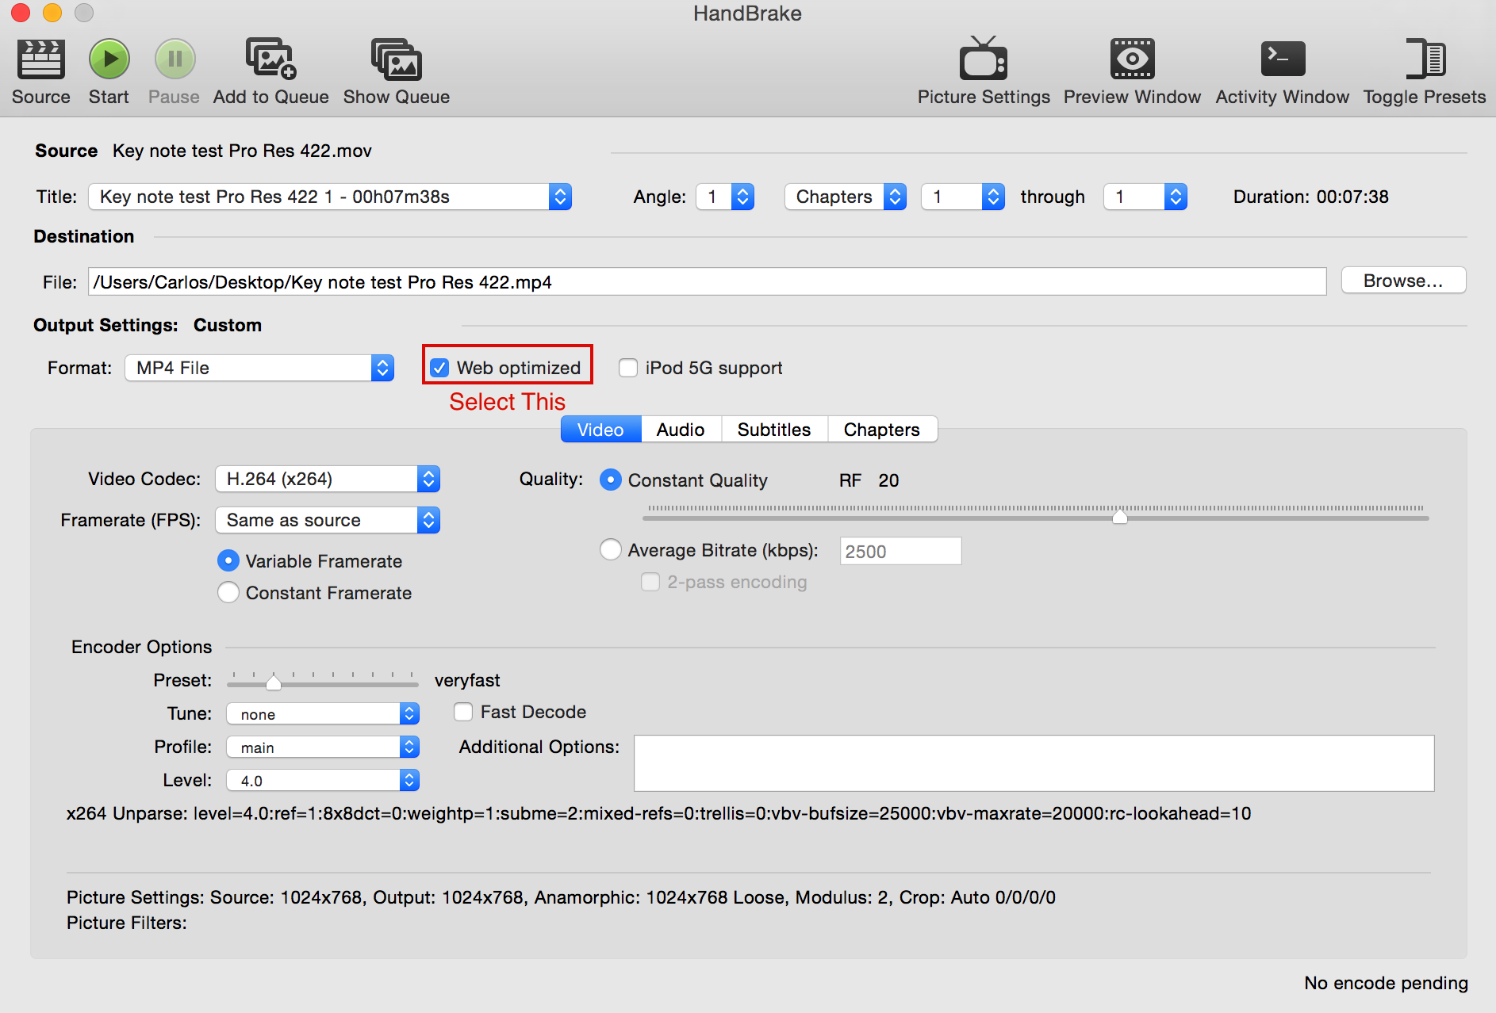Viewport: 1496px width, 1013px height.
Task: Click the veryfast preset label
Action: (467, 680)
